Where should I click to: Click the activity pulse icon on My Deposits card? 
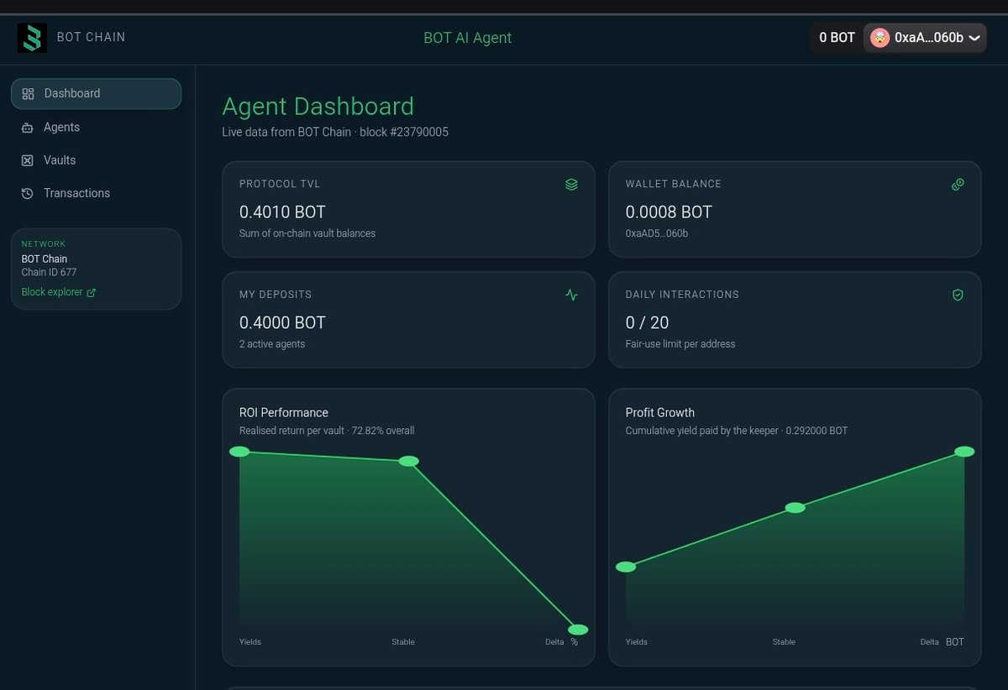coord(571,295)
